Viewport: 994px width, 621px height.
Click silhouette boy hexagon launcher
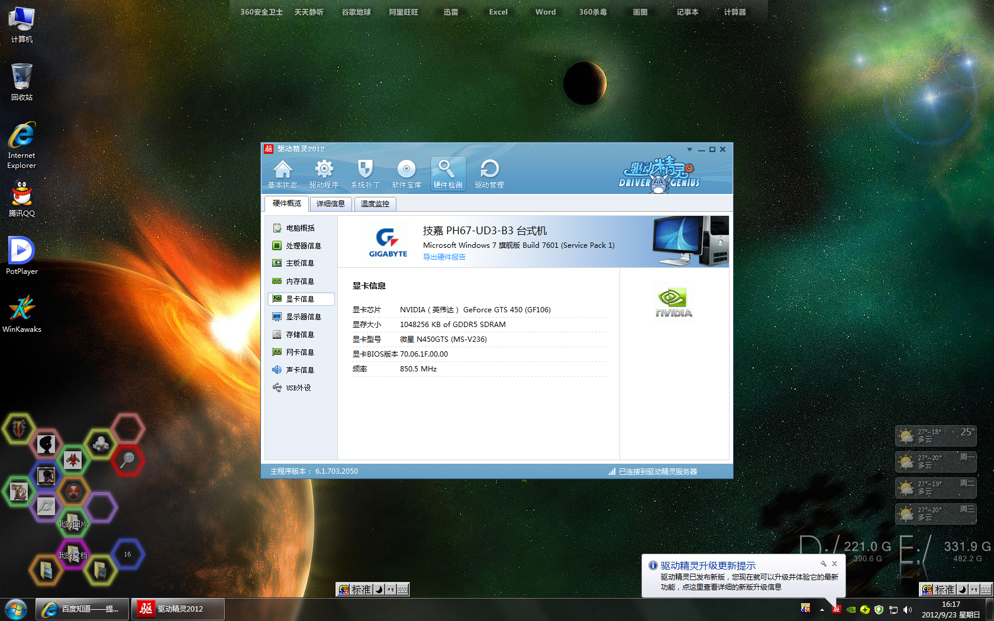pyautogui.click(x=46, y=444)
